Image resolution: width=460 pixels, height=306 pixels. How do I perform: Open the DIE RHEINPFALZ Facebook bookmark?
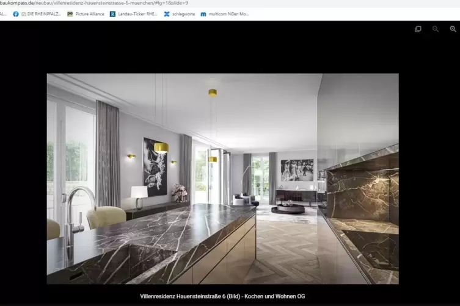pos(37,14)
